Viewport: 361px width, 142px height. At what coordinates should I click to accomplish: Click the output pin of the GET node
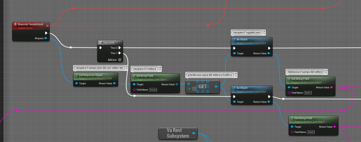[x=216, y=87]
